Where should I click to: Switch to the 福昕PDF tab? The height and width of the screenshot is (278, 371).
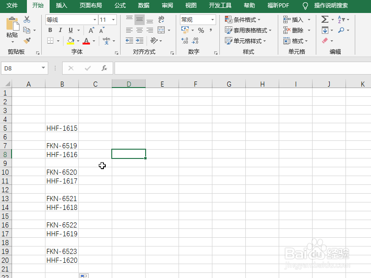click(278, 6)
